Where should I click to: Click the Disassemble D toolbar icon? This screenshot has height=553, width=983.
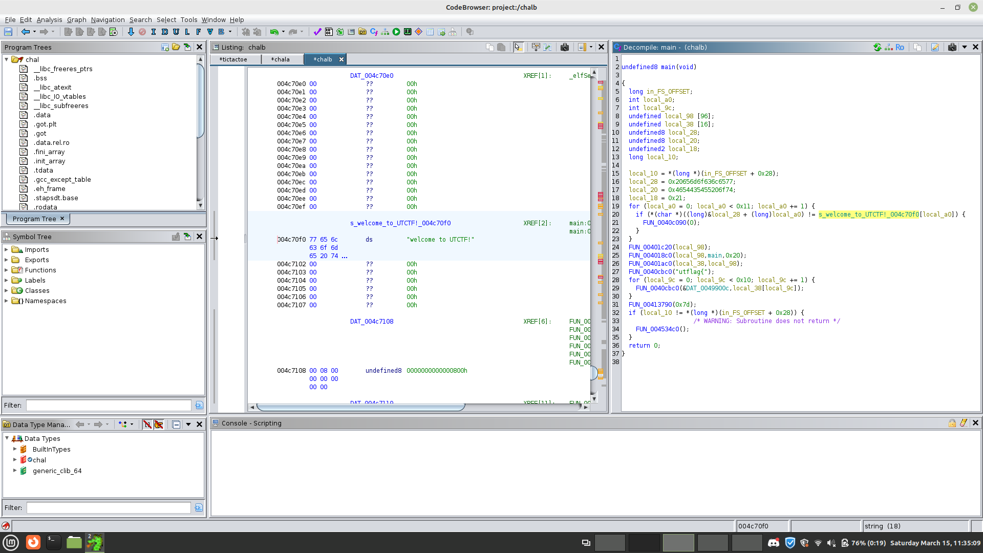point(165,32)
